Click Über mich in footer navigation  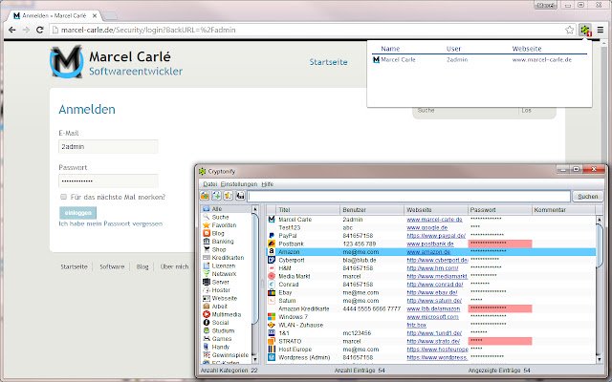point(174,266)
